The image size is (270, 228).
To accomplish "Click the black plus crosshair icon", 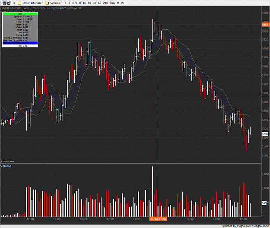I will click(x=14, y=3).
